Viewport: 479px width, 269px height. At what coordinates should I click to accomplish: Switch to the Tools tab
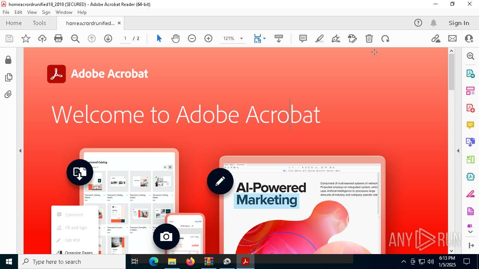39,23
